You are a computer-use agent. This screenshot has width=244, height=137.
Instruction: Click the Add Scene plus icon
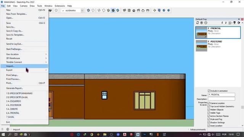coord(202,23)
